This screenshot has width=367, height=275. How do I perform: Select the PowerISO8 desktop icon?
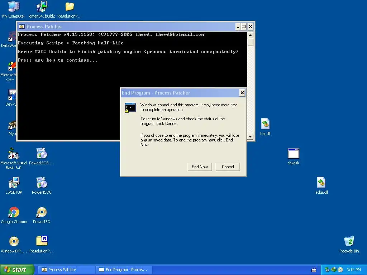click(x=42, y=186)
